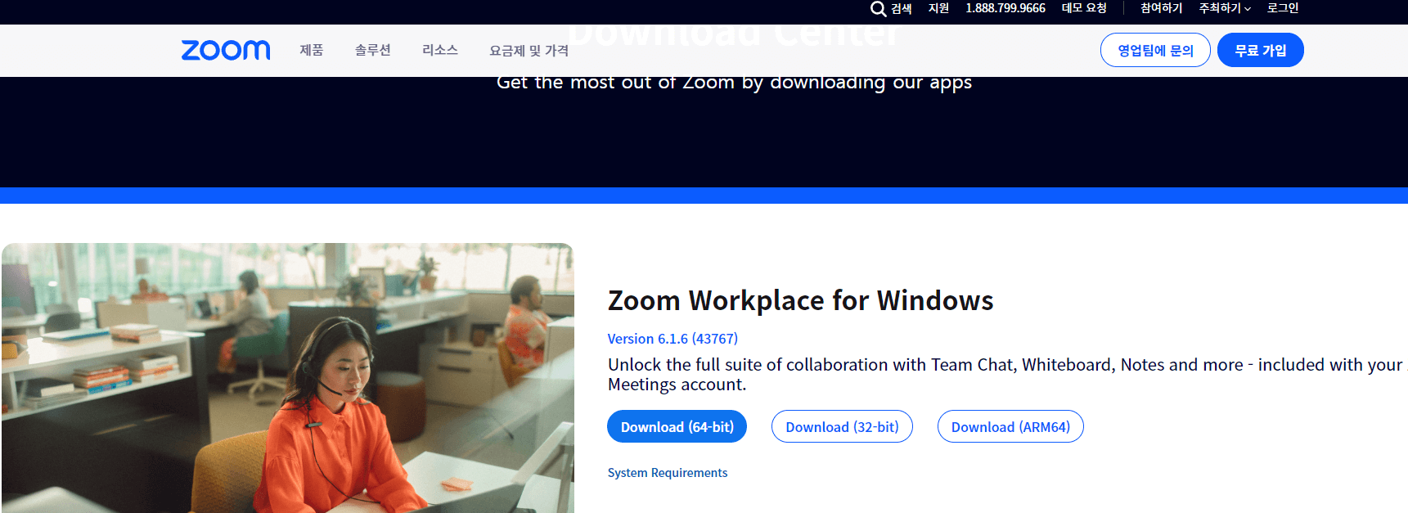
Task: Expand the 주최하기 dropdown
Action: click(1225, 8)
